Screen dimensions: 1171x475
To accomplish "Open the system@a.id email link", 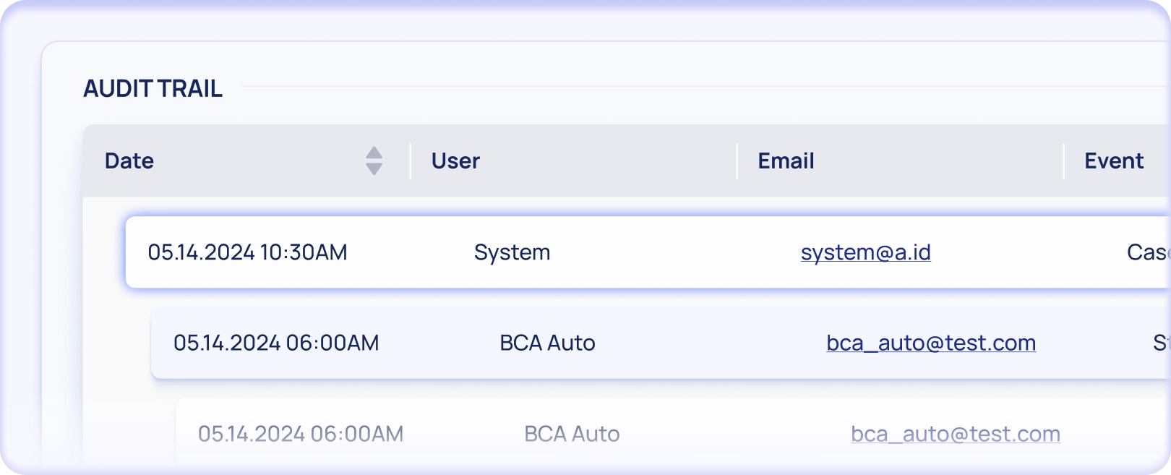I will pyautogui.click(x=865, y=252).
